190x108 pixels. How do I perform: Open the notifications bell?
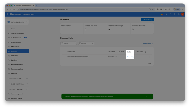(166, 14)
